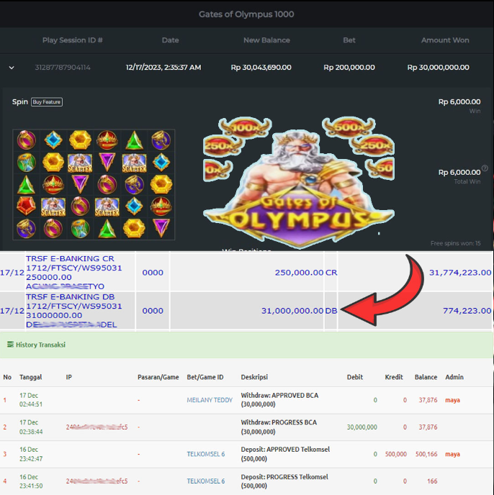Click balance value 500,166

coord(426,454)
